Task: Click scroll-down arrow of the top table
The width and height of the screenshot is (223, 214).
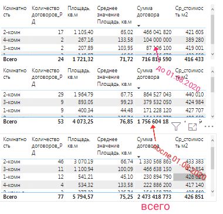Action: 213,54
